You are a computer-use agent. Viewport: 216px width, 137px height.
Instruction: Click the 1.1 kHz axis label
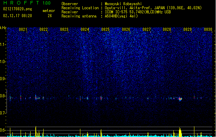3,45
